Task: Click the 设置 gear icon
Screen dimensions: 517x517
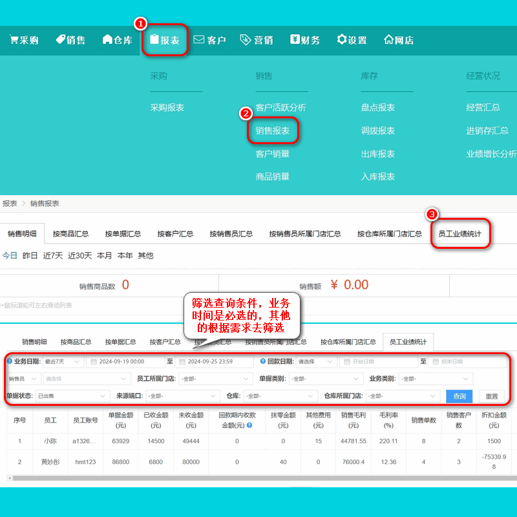Action: tap(341, 39)
